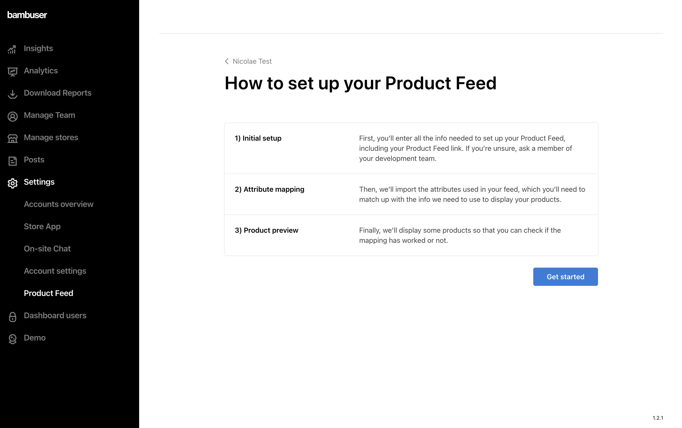Go back via the Nicolae Test chevron

(226, 61)
